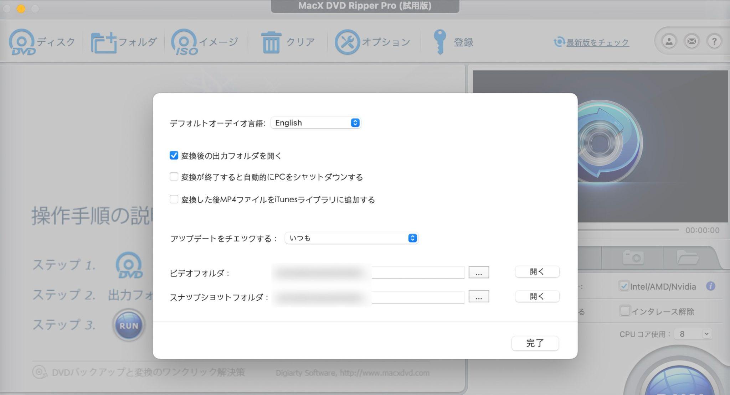This screenshot has height=395, width=730.
Task: Open the デフォルトオーディオ言語 English dropdown
Action: [x=316, y=123]
